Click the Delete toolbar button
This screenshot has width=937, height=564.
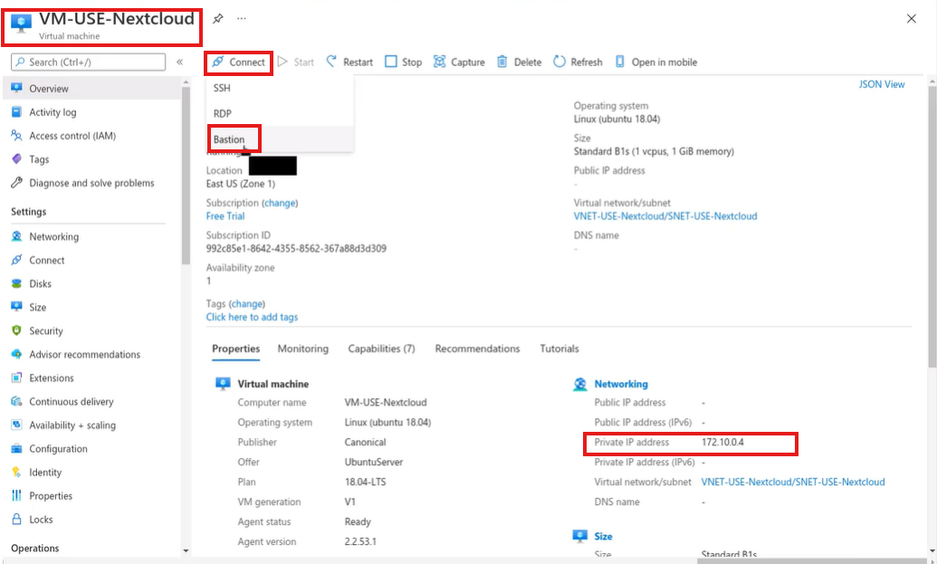point(520,62)
